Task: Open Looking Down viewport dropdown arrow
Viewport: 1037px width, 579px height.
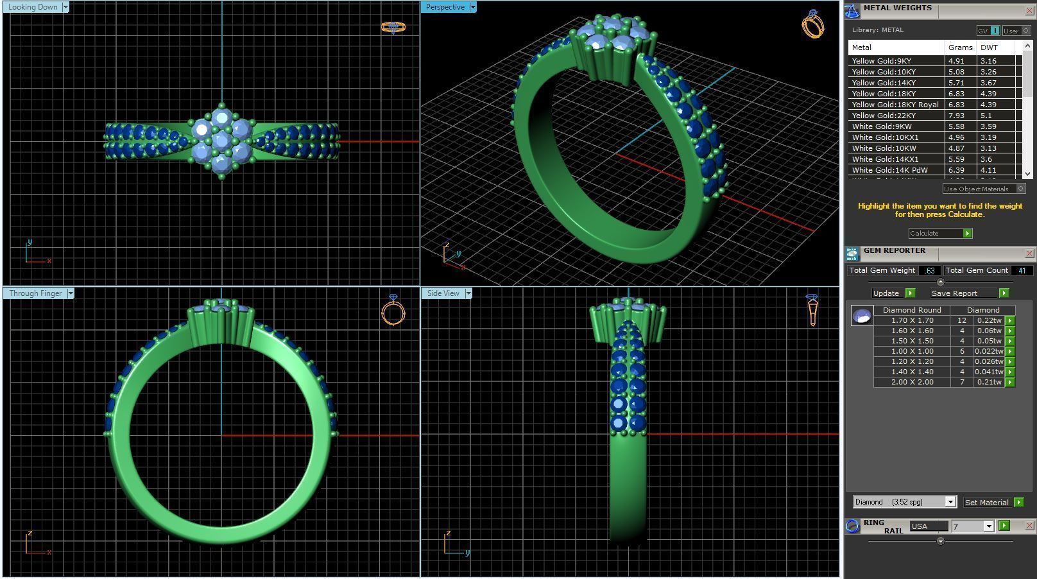Action: pos(65,7)
